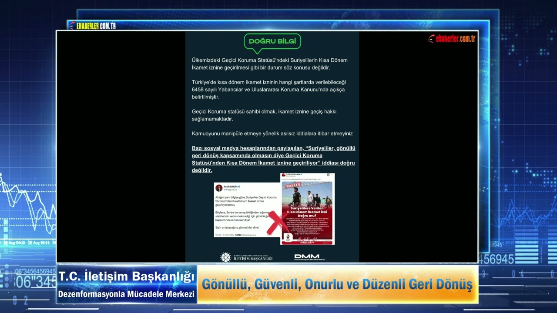Click the ehaberler.com.tr logo above the frame's left corner
The image size is (557, 313).
(x=92, y=26)
